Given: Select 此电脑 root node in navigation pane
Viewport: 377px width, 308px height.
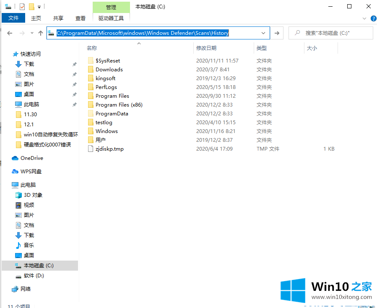Looking at the screenshot, I should click(28, 185).
